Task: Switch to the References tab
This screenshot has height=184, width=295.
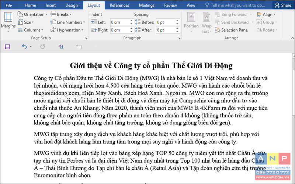Action: click(x=119, y=5)
